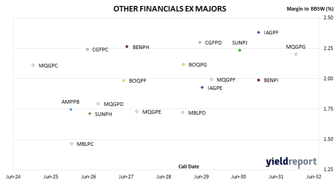Click the MBLPD label text

click(x=197, y=113)
